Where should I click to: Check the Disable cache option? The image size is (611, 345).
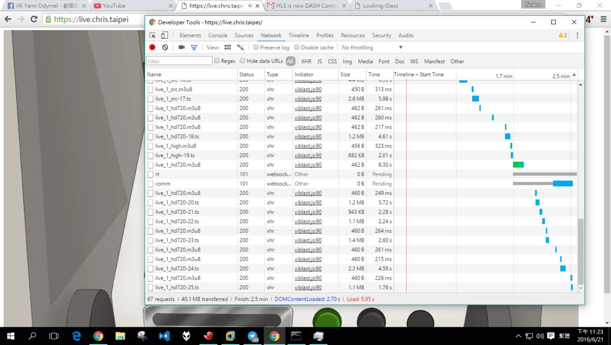click(297, 47)
